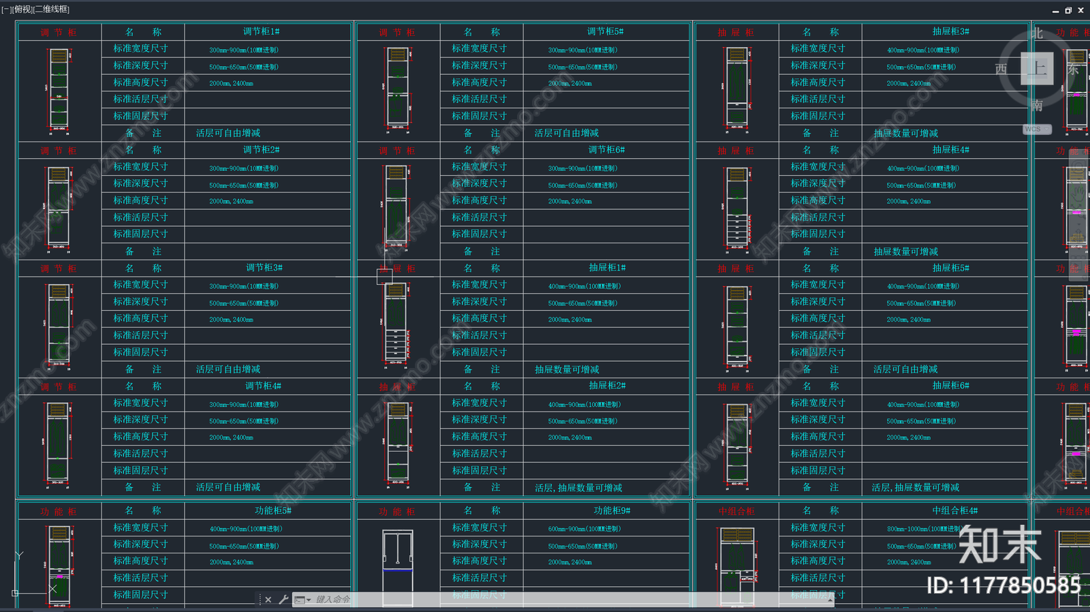
Task: Click the 上 top face of ViewCube
Action: tap(1037, 68)
